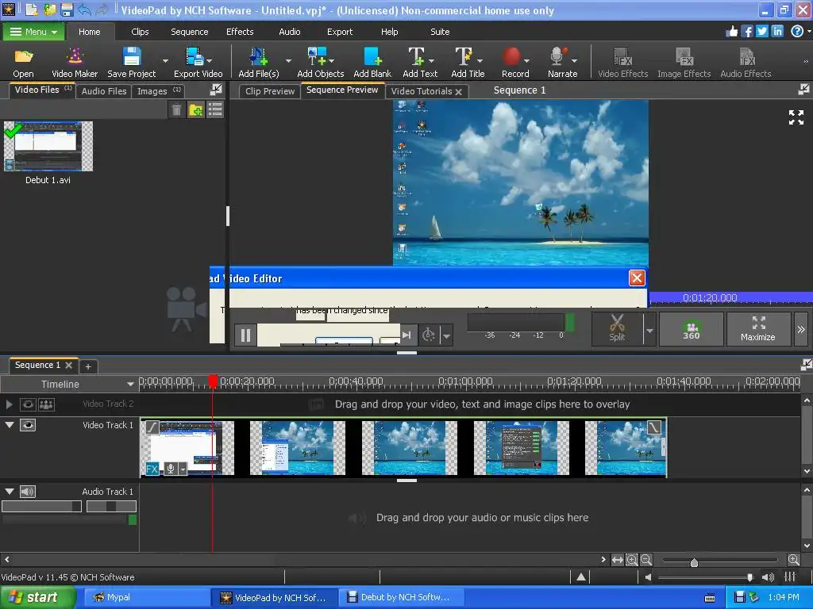Click the microphone icon on first clip

(171, 469)
